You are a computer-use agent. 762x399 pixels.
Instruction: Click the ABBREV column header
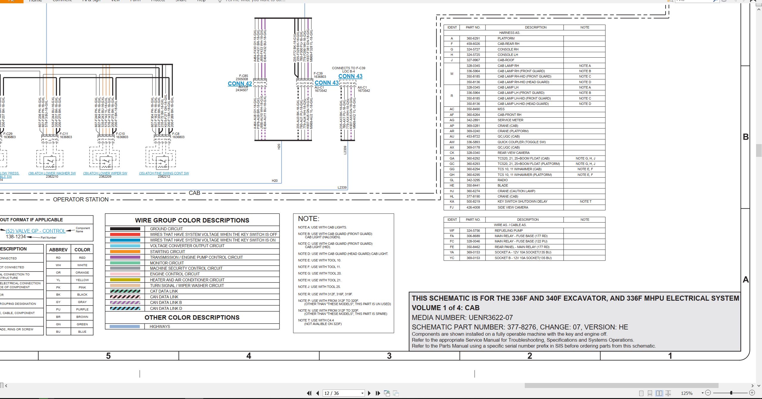click(58, 250)
